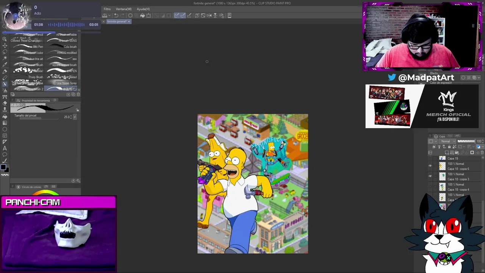Select the Airbrush tool
Viewport: 485px width, 273px height.
[x=5, y=90]
